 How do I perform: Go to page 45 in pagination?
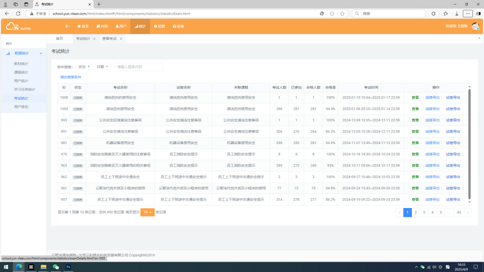pos(459,212)
